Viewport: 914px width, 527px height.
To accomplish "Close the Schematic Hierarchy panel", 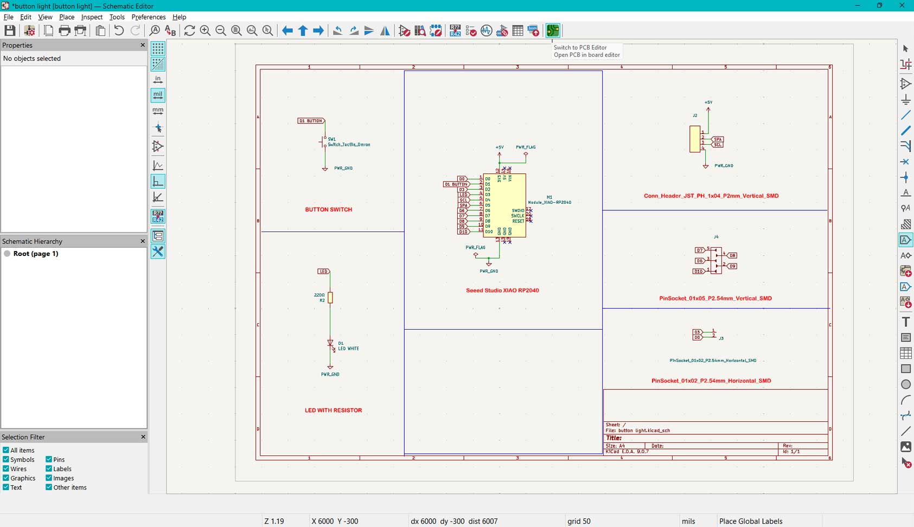I will coord(143,241).
